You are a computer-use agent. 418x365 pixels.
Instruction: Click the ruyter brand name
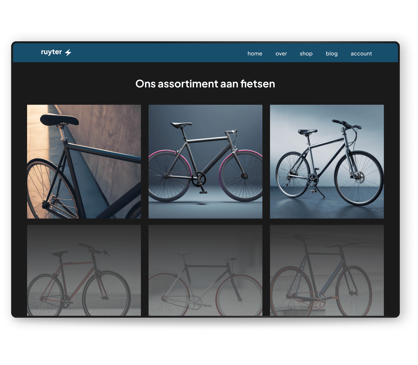pos(51,52)
